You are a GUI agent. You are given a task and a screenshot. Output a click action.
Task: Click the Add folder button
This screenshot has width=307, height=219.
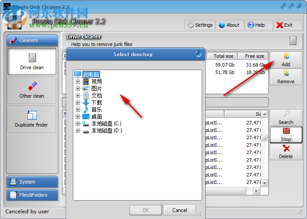pyautogui.click(x=286, y=60)
